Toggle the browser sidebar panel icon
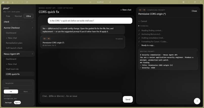Screen dimensions: 204x108 click(8, 2)
